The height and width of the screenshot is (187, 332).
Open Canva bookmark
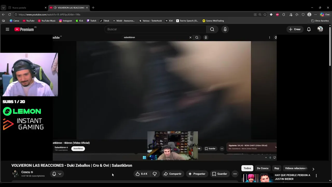(14, 21)
